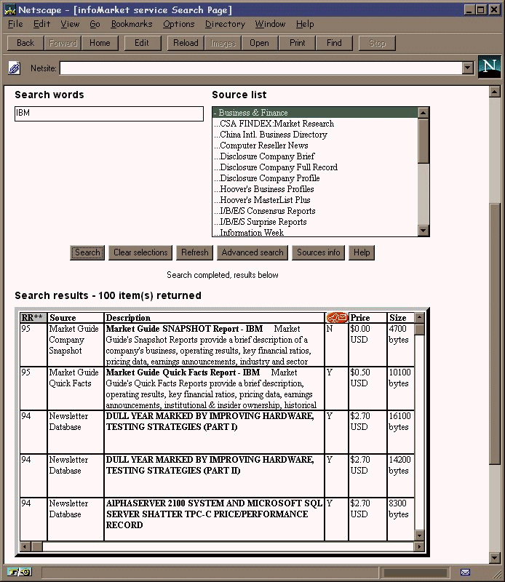Click the location link icon beside Netsite
Screen dimensions: 505x582
(14, 68)
